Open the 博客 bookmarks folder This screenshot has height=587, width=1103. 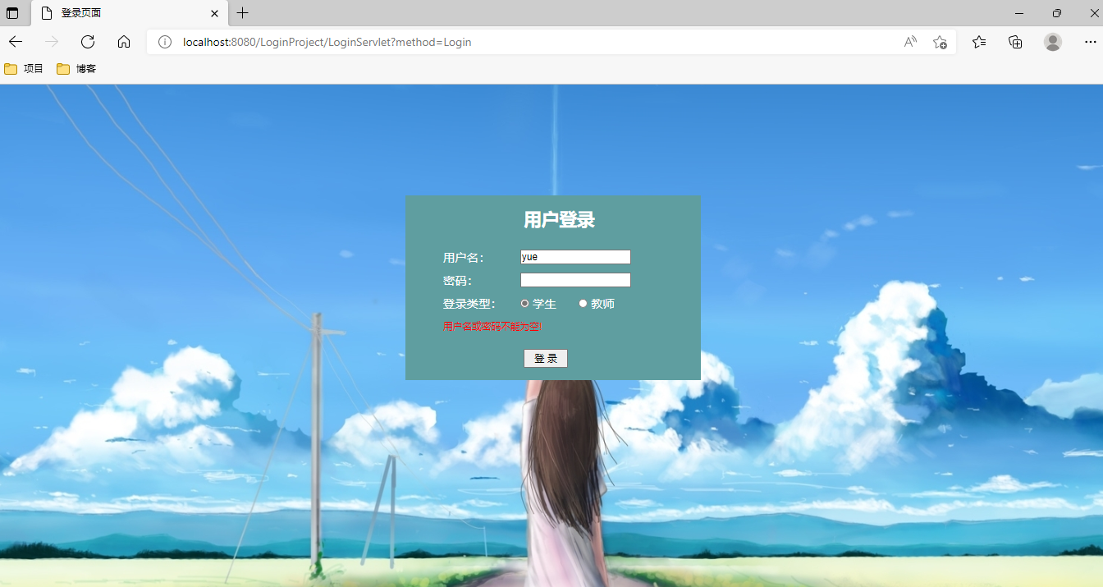[76, 69]
